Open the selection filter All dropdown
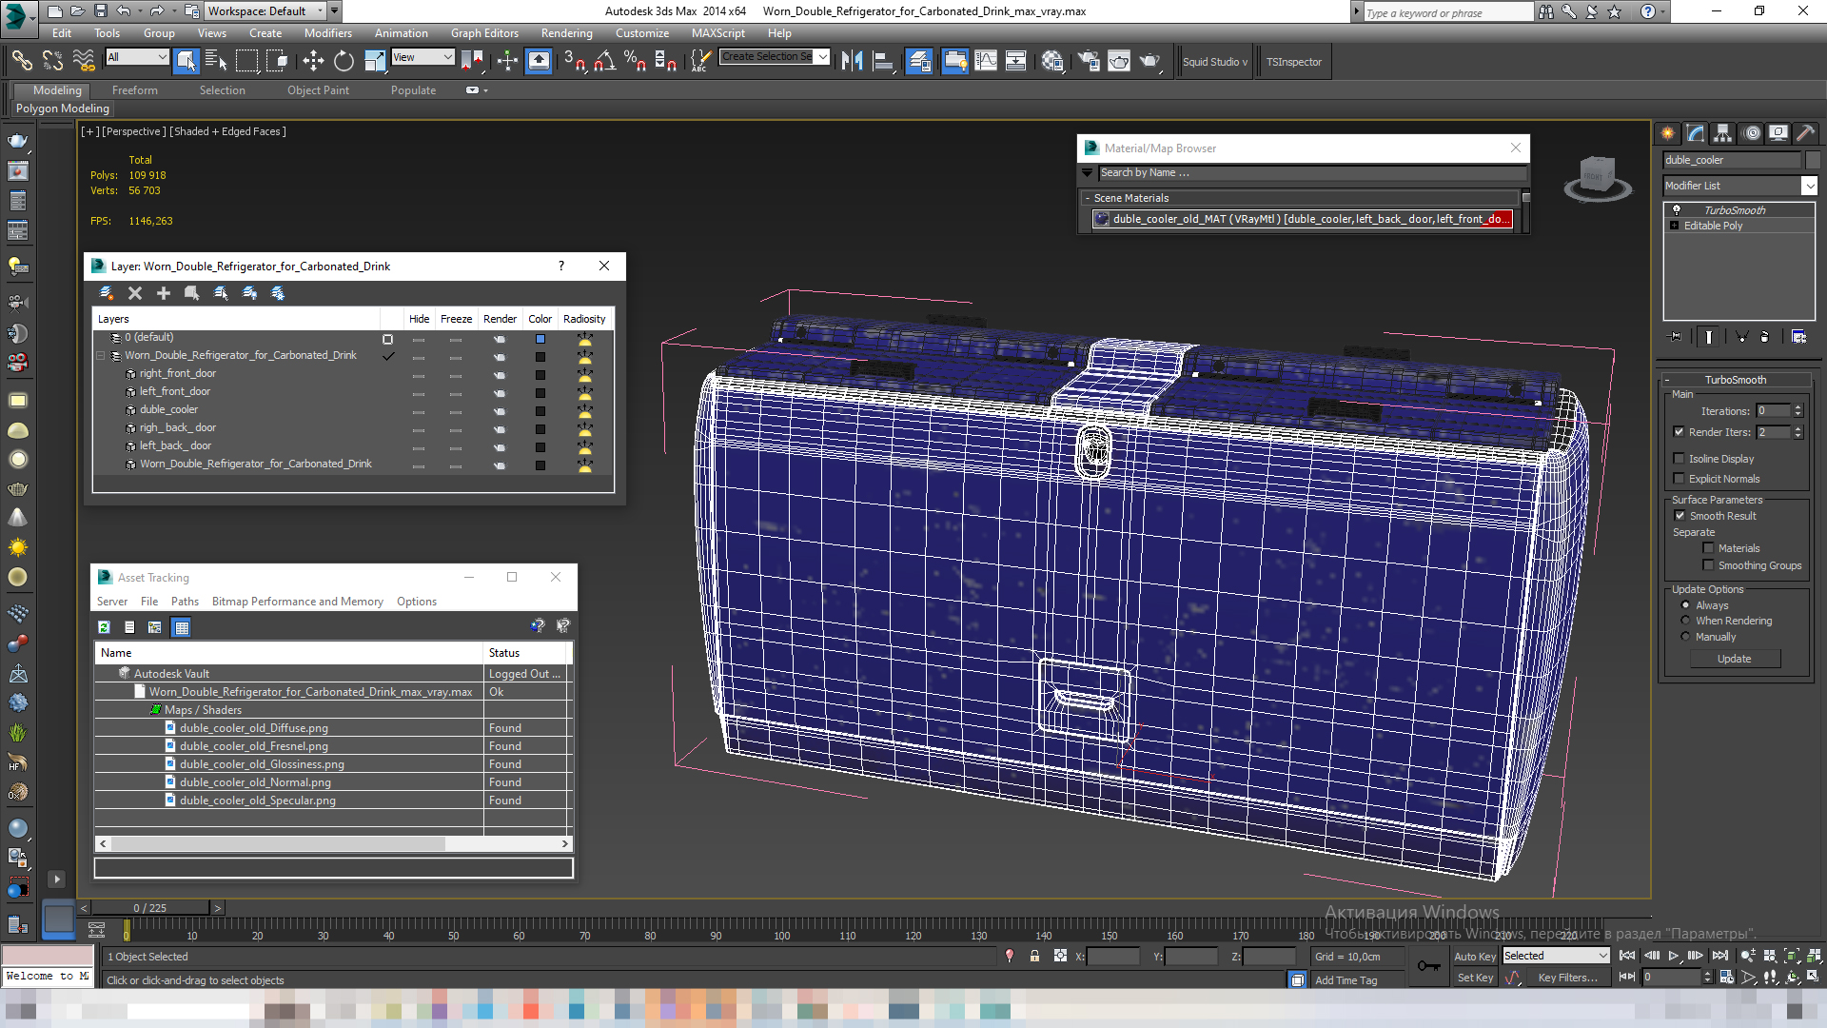The height and width of the screenshot is (1028, 1827). (137, 57)
